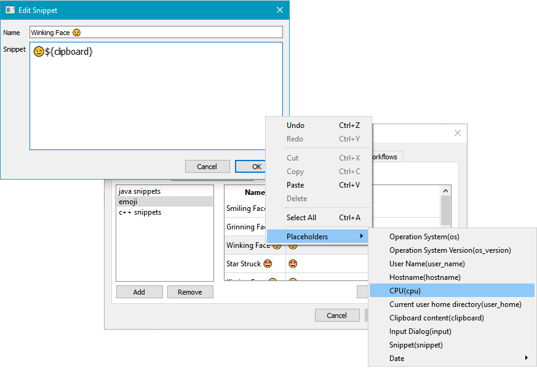The image size is (537, 369).
Task: Confirm Edit Snippet with OK
Action: click(x=251, y=167)
